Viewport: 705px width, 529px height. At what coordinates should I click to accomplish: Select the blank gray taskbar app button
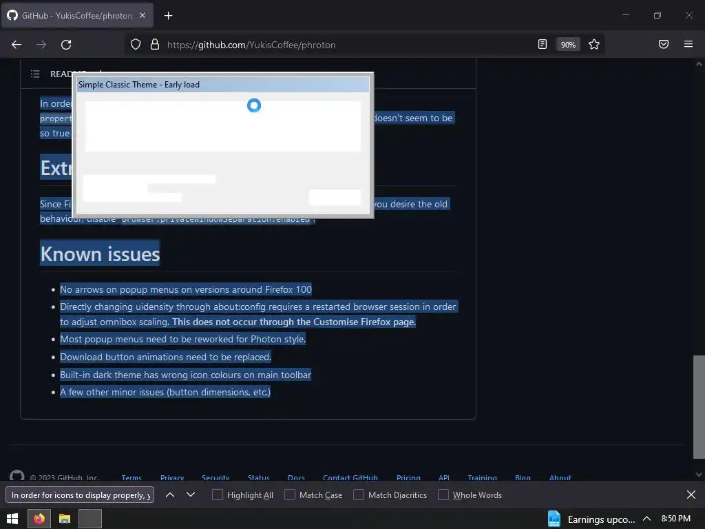[x=90, y=519]
